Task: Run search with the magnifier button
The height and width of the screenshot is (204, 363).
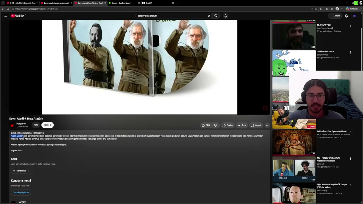Action: pos(216,16)
